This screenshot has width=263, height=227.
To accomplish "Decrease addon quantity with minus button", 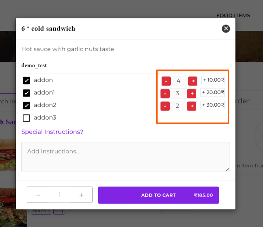I will pyautogui.click(x=166, y=81).
